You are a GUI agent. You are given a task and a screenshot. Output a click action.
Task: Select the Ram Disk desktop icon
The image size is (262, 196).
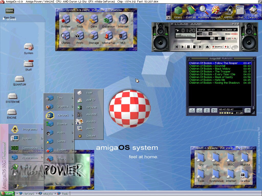click(9, 13)
